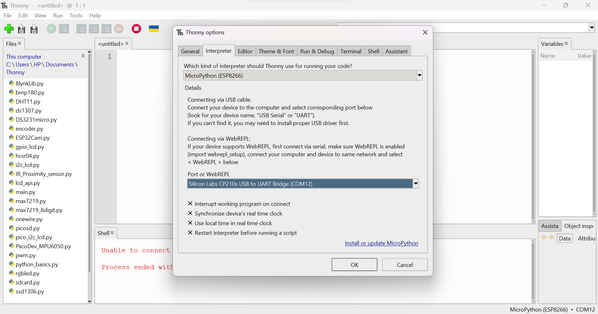Screen dimensions: 598x314
Task: Select IR_Proximity_sensor.py in file list
Action: pyautogui.click(x=44, y=174)
